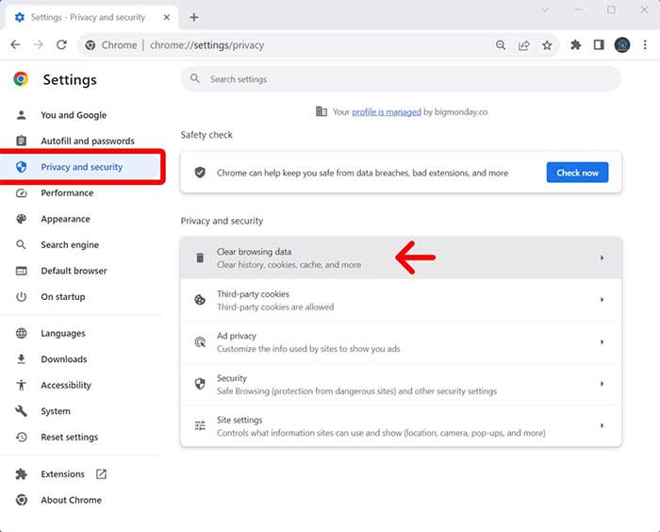Image resolution: width=660 pixels, height=532 pixels.
Task: Click the Search settings field
Action: pyautogui.click(x=401, y=79)
